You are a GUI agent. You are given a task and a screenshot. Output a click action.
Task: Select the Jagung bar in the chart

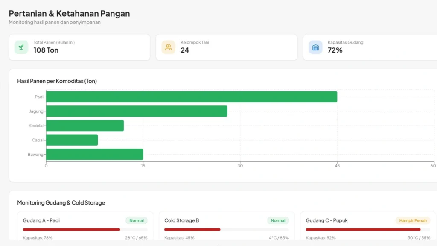pyautogui.click(x=137, y=111)
